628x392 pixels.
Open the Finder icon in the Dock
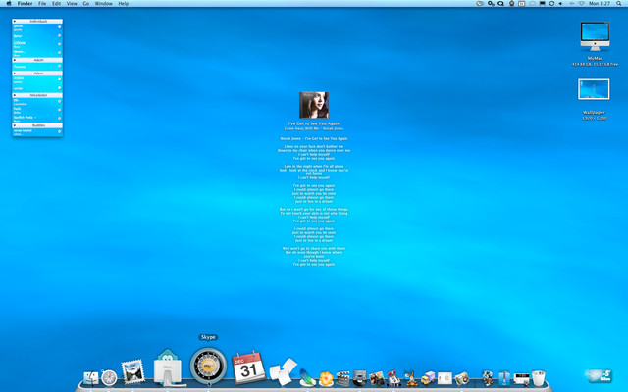(x=91, y=377)
